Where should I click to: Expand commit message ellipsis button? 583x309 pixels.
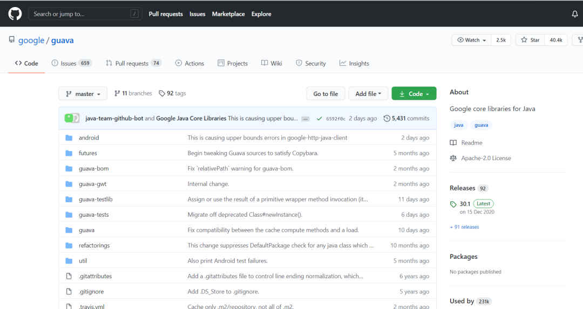pyautogui.click(x=305, y=119)
